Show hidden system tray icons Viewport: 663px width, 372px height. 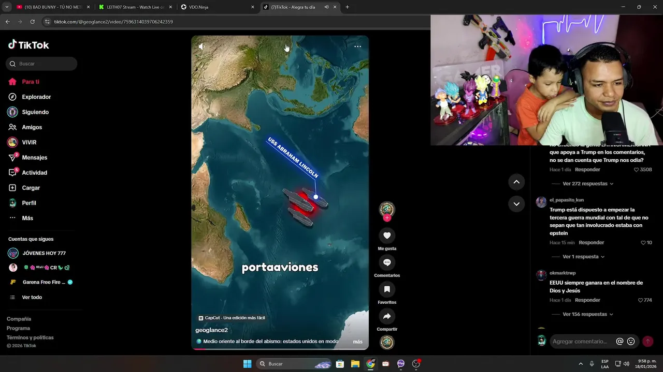[x=580, y=364]
